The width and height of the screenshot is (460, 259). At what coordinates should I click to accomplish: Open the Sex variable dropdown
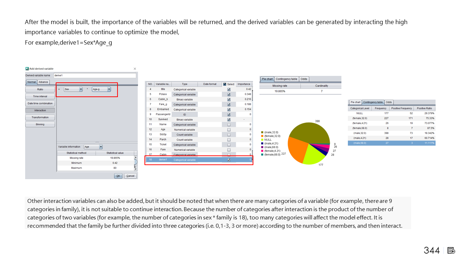click(81, 89)
